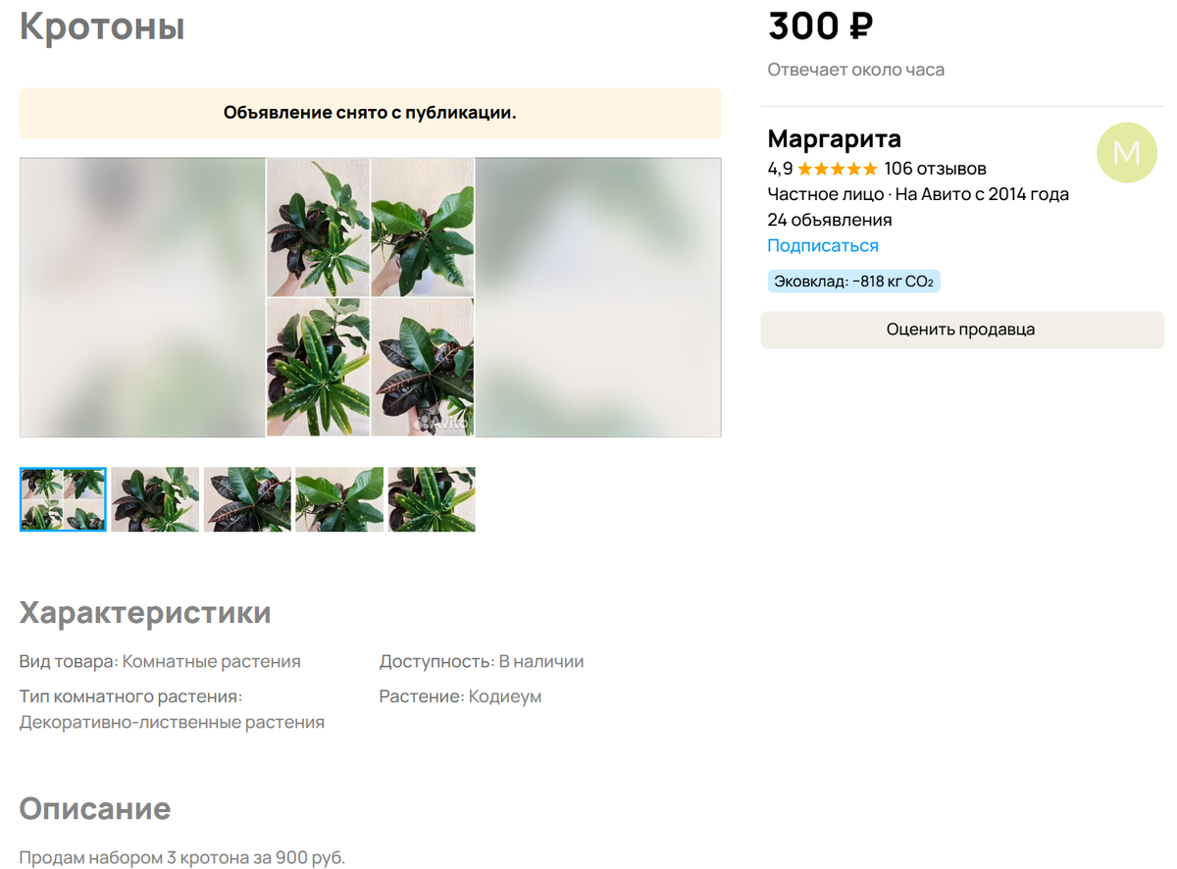Subscribe to seller via Подписаться link

click(x=823, y=245)
